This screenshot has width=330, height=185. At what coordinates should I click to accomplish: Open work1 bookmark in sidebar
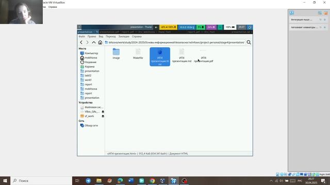coord(86,80)
